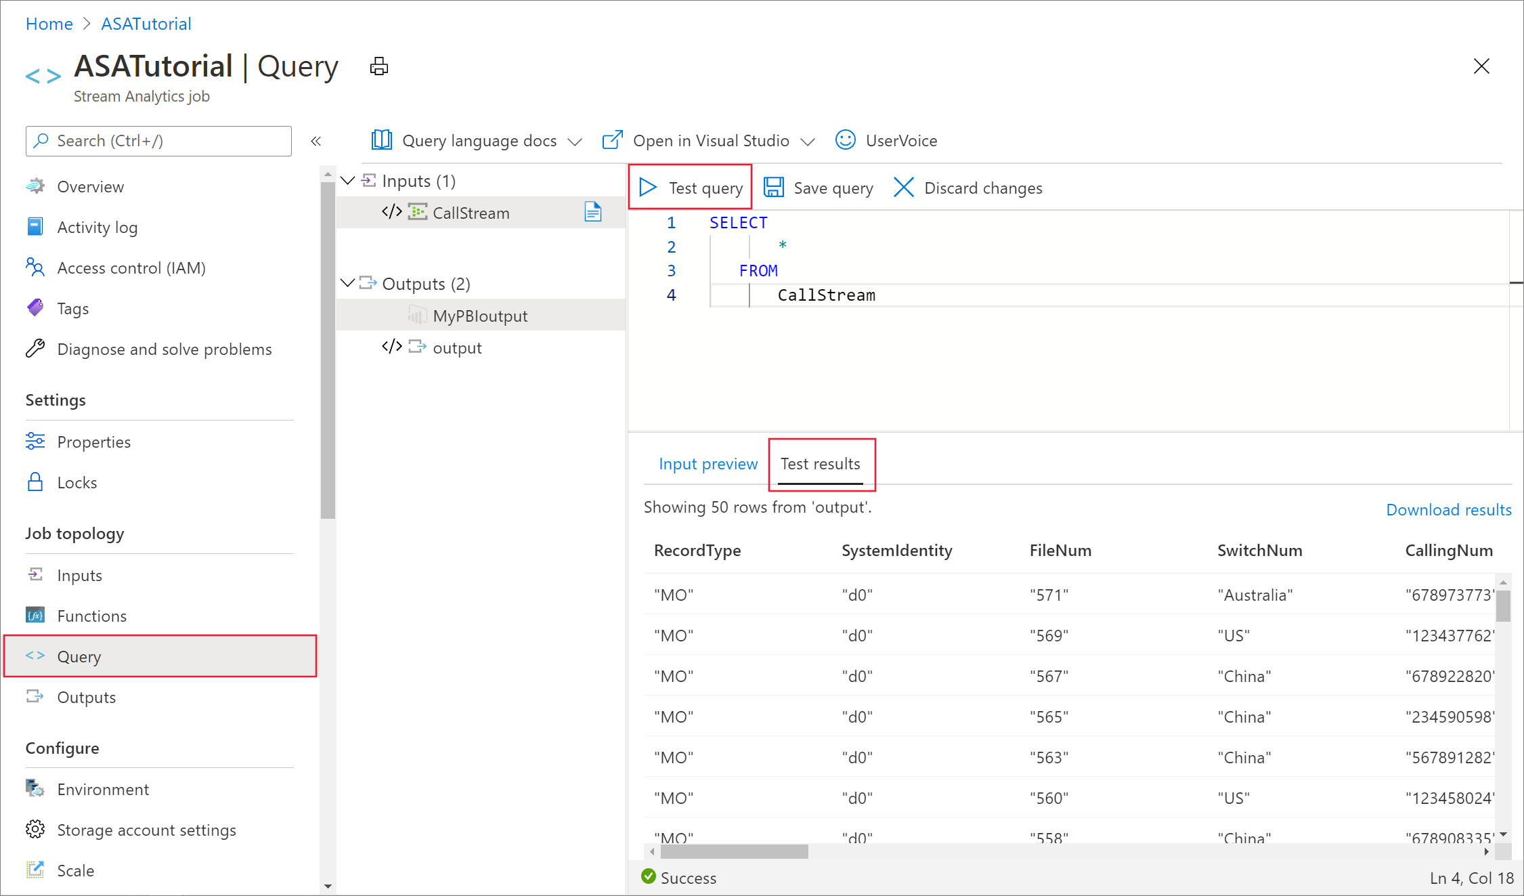The width and height of the screenshot is (1524, 896).
Task: Click the CallStream tree item
Action: (x=470, y=211)
